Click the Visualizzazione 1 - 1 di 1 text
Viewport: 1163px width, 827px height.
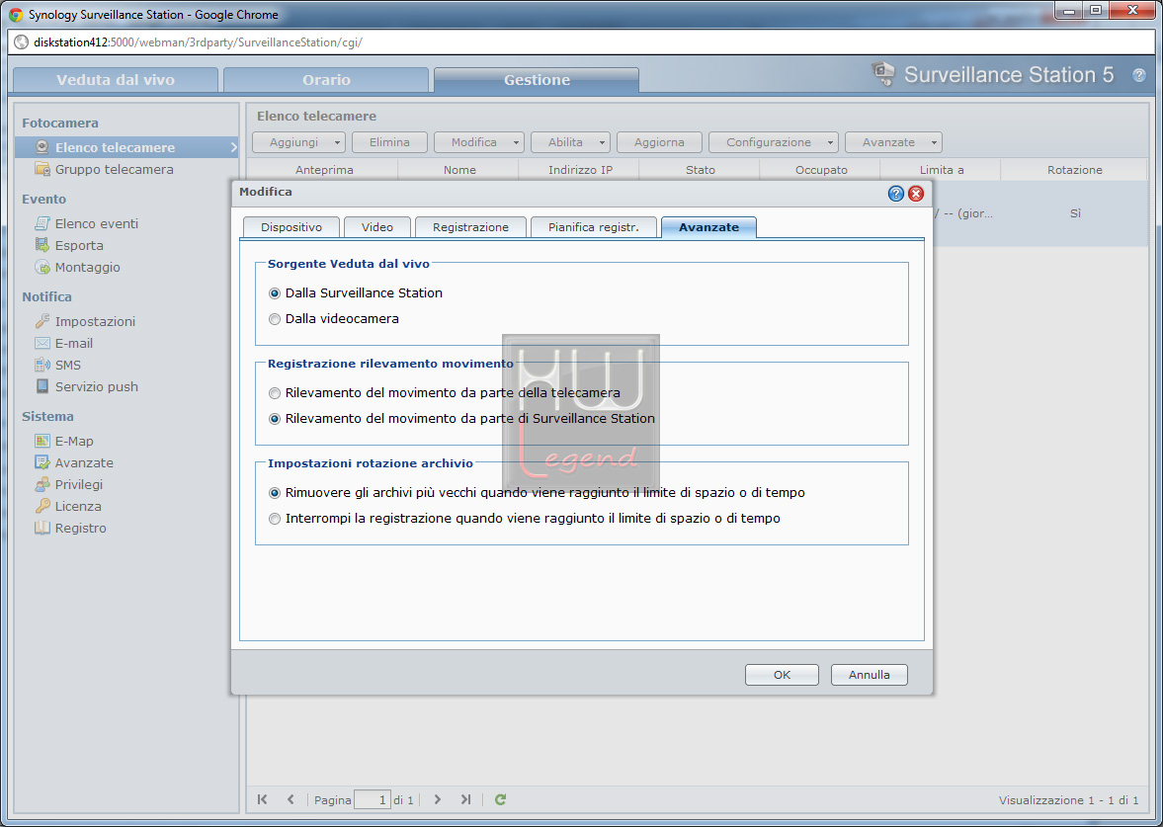[x=1068, y=800]
